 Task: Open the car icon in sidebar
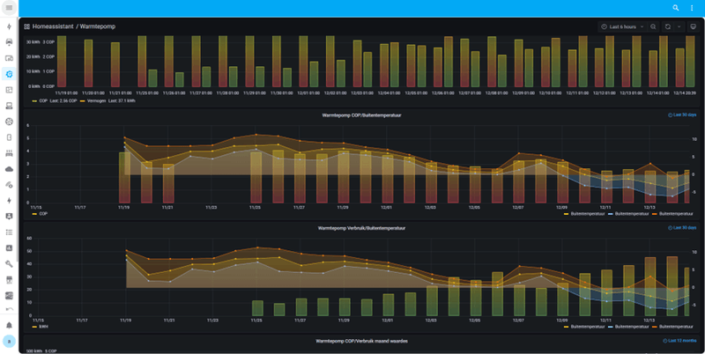pos(9,42)
